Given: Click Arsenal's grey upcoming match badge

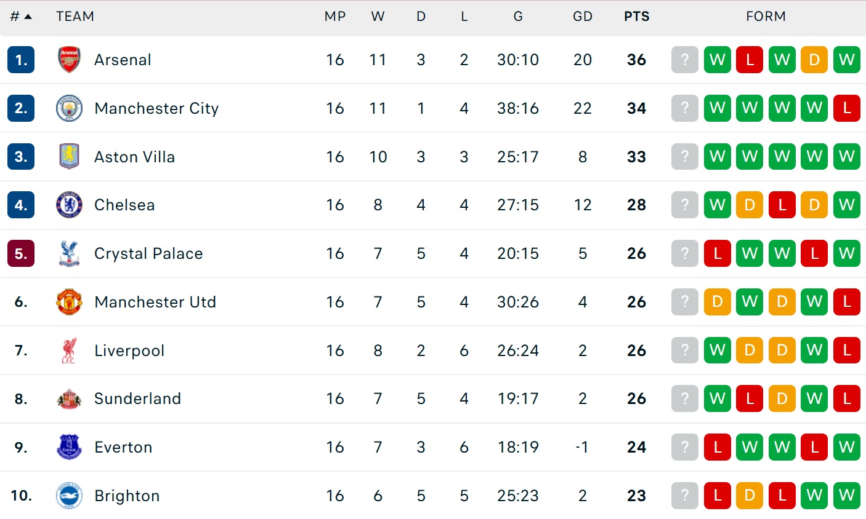Looking at the screenshot, I should (x=685, y=60).
